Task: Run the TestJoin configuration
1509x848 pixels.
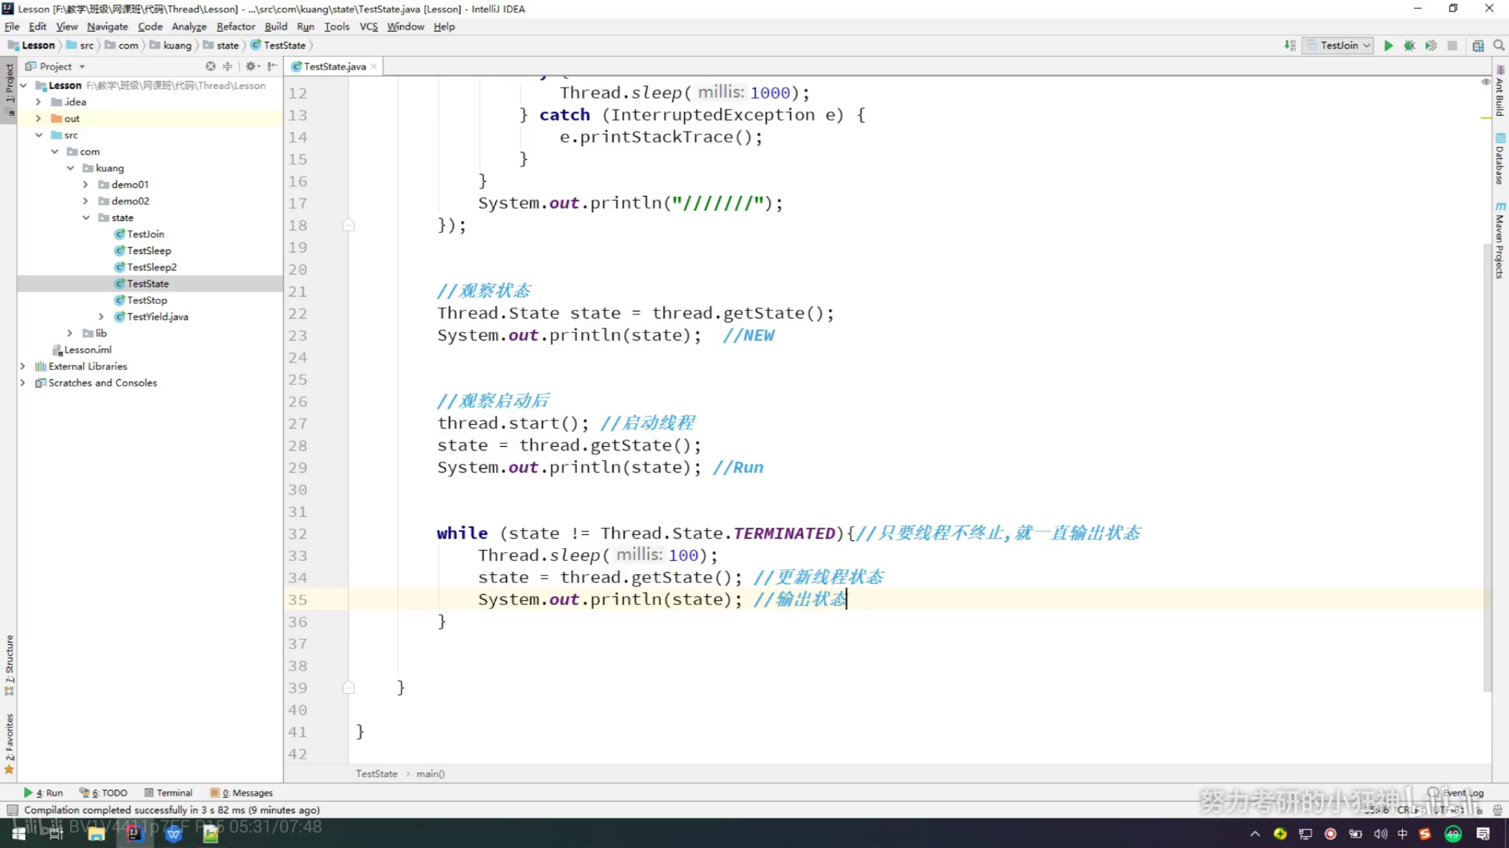Action: point(1388,46)
